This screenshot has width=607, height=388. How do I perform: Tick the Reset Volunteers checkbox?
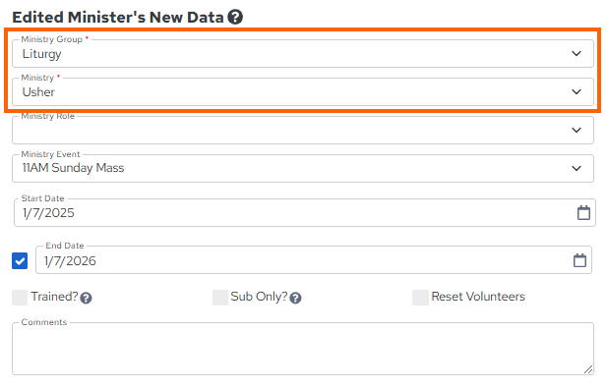point(420,298)
